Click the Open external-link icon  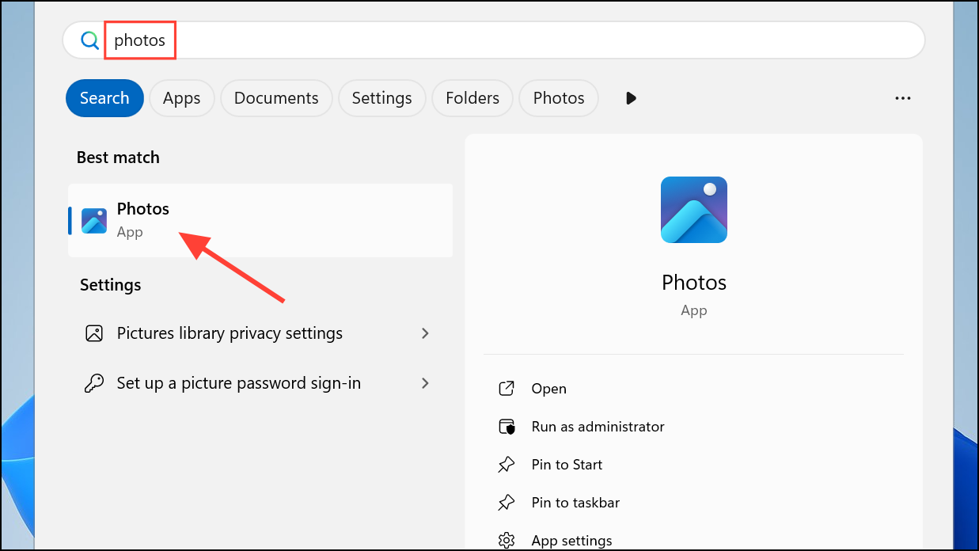[507, 389]
